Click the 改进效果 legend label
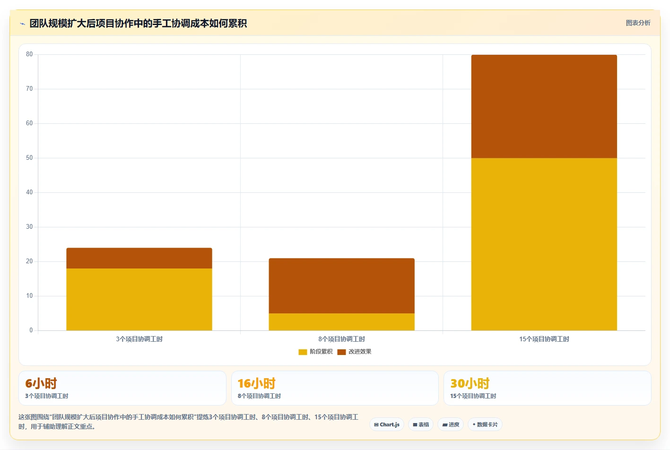This screenshot has height=450, width=670. 360,352
